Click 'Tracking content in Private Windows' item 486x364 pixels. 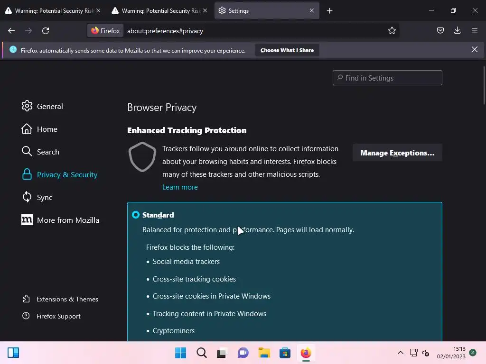click(209, 314)
